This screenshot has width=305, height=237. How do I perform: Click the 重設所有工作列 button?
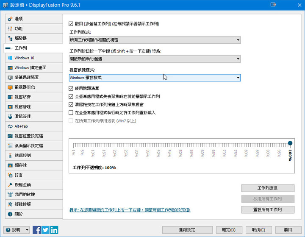[268, 210]
